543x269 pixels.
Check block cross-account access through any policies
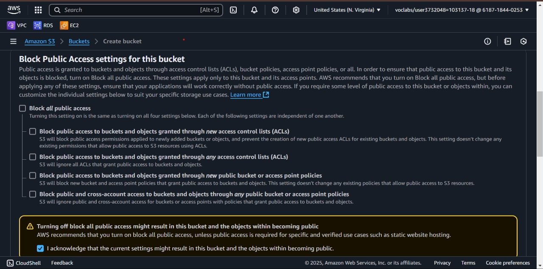point(33,194)
